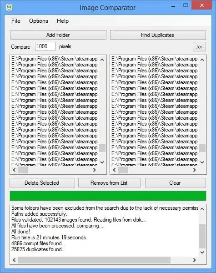216x273 pixels.
Task: Click the right list's scroll down arrow
Action: pos(202,162)
